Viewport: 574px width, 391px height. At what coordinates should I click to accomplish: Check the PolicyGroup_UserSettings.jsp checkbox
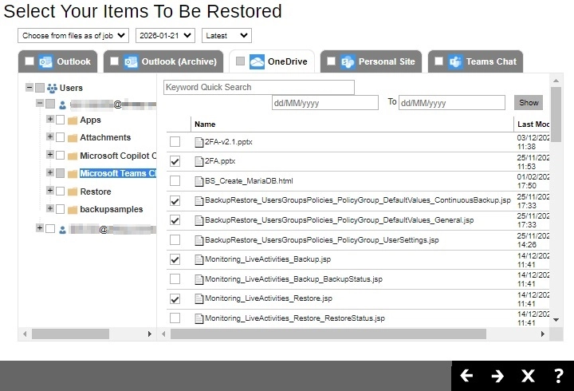click(x=175, y=239)
